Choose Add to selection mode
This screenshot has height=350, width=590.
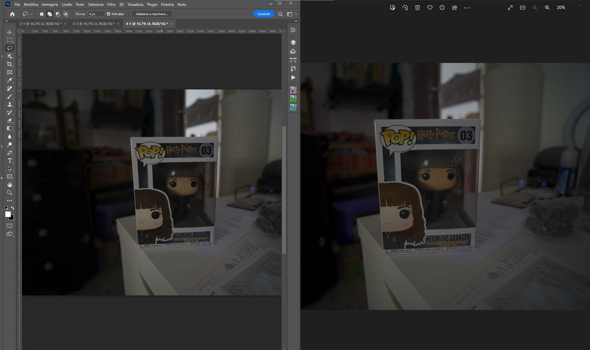pos(49,14)
